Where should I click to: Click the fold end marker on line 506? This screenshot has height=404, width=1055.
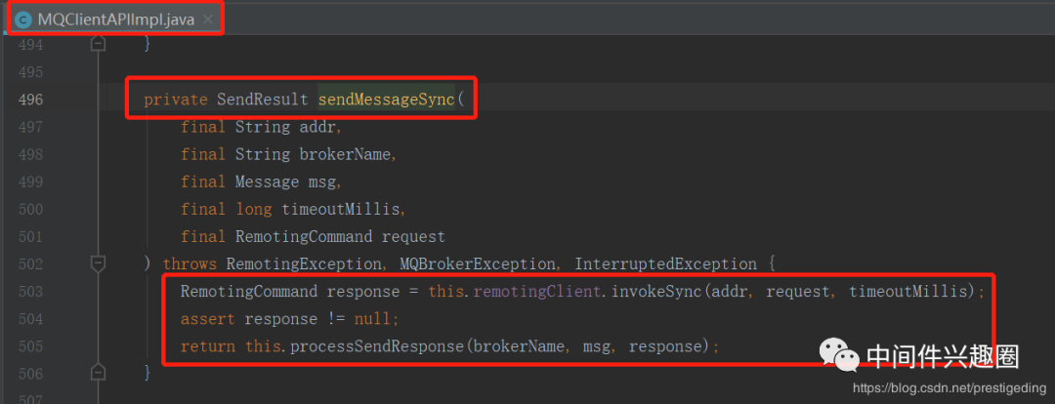tap(97, 373)
